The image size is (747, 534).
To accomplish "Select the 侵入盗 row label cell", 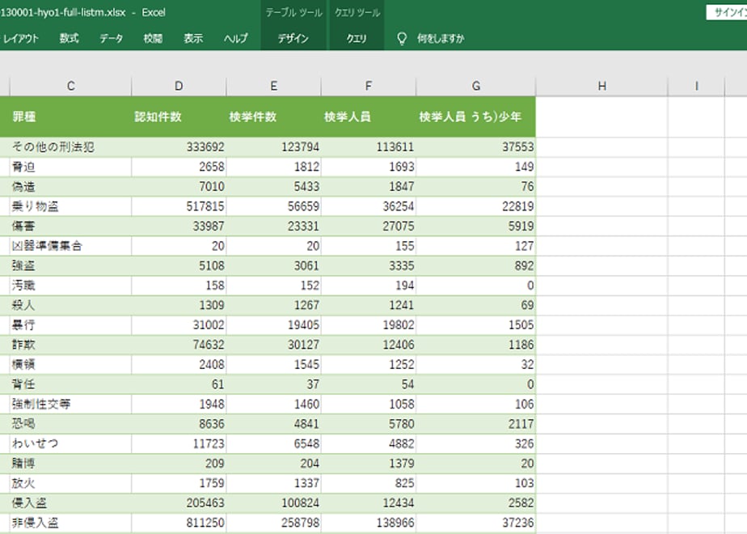I will point(70,503).
